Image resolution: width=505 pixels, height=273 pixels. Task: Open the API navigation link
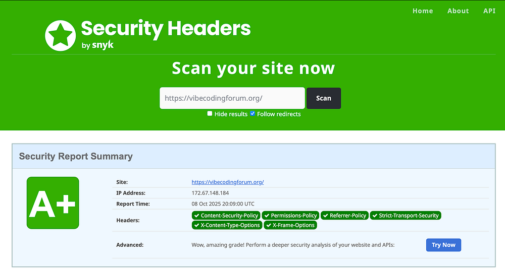click(x=489, y=11)
